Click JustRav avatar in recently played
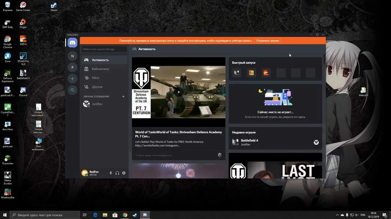Viewport: 391px width, 219px height. coord(316,142)
